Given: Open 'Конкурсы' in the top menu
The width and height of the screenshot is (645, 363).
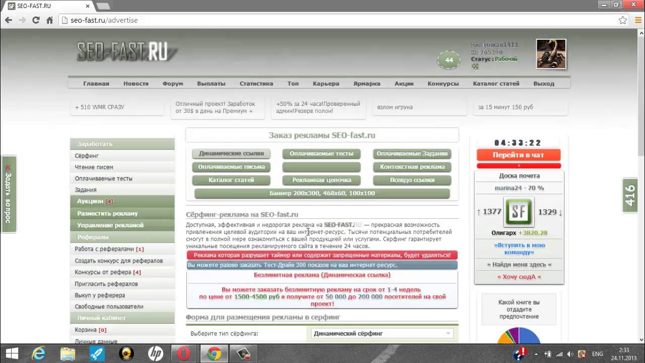Looking at the screenshot, I should click(x=443, y=84).
